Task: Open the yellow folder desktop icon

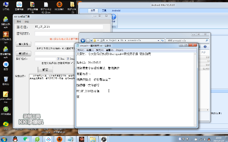Action: tap(72, 7)
